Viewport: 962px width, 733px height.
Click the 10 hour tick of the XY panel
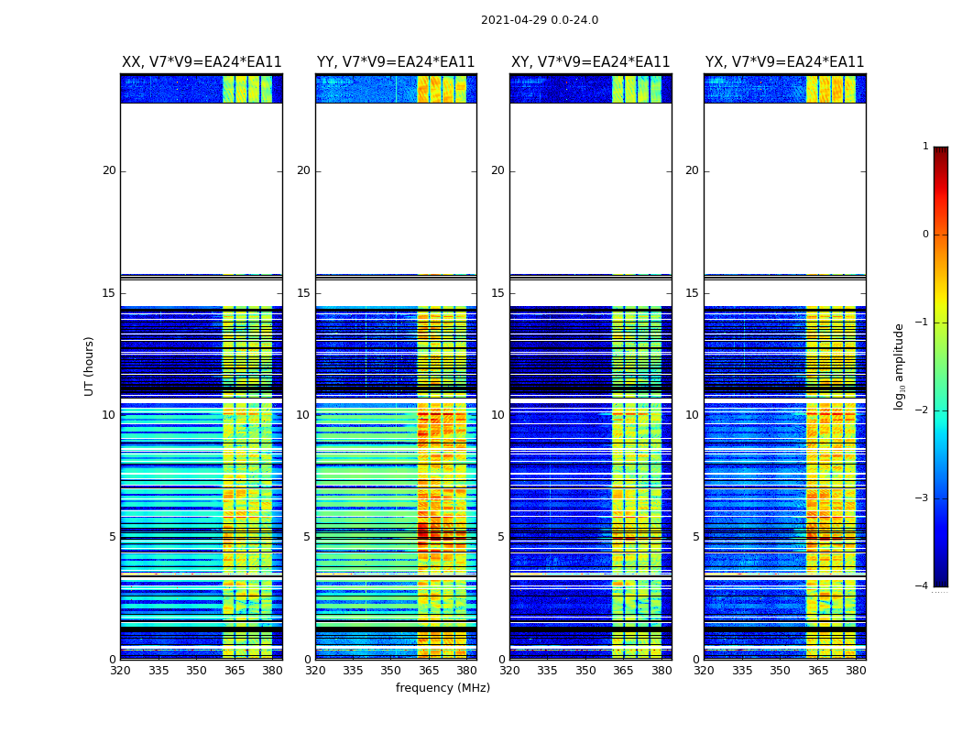[x=497, y=415]
